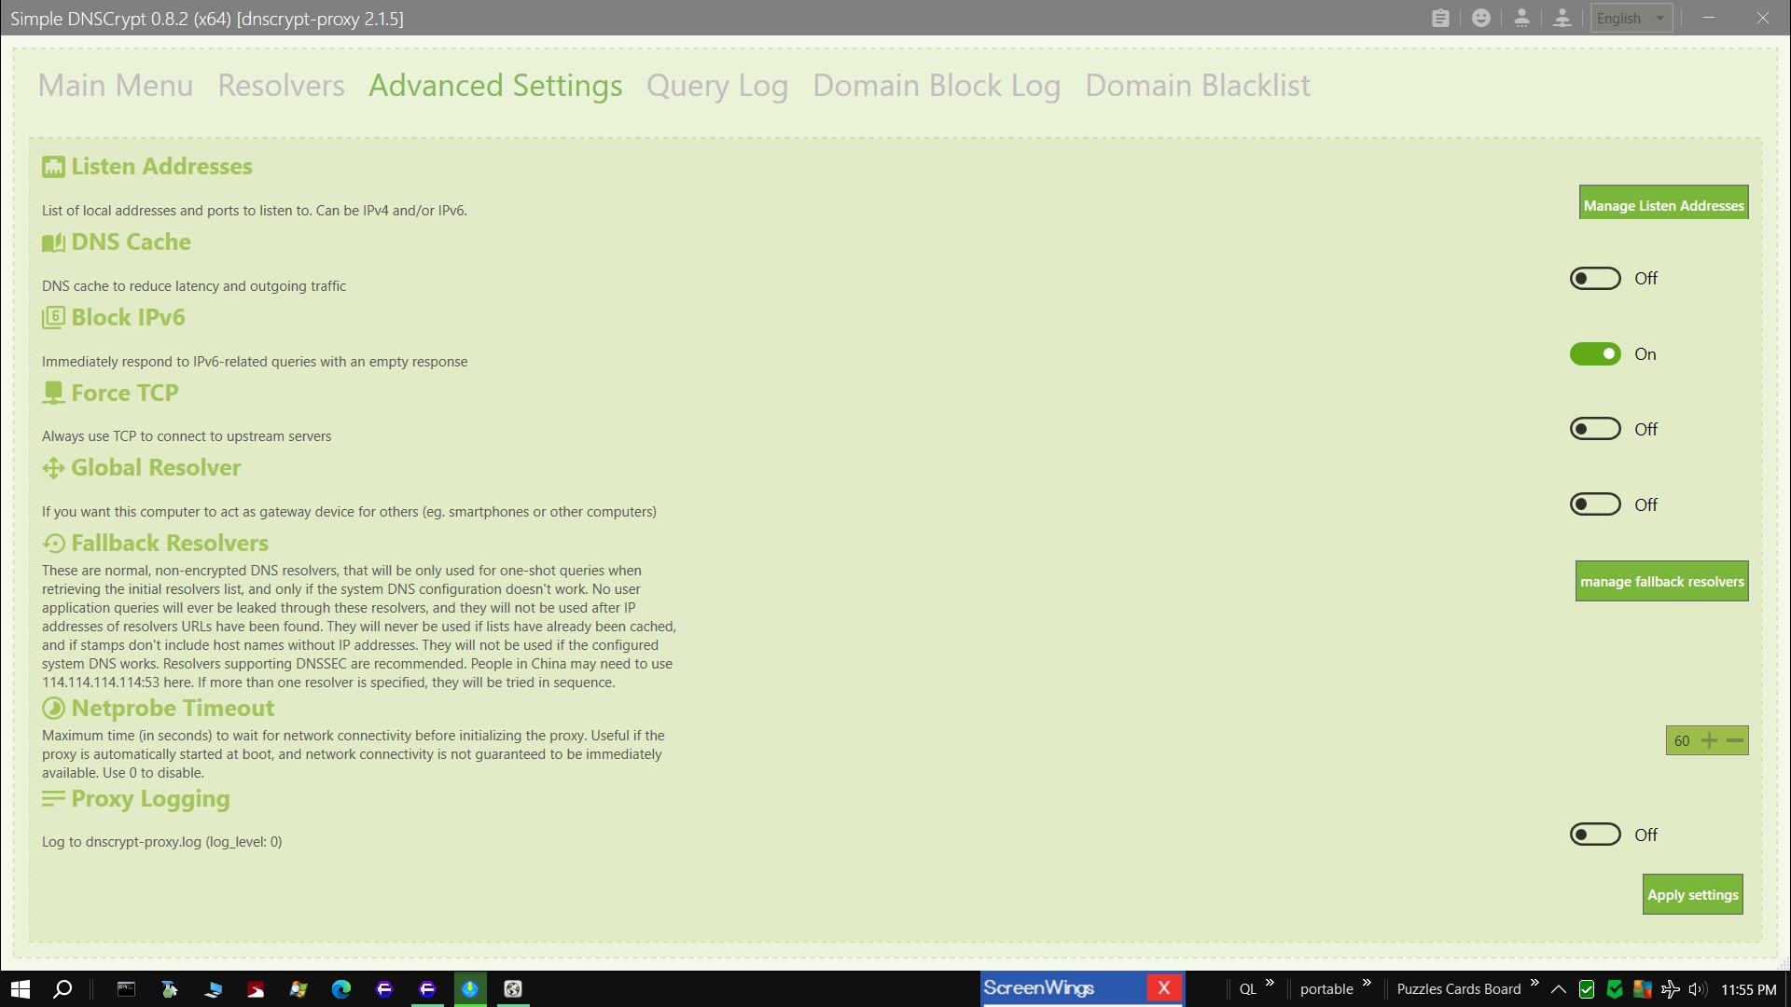
Task: Open the Query Log tab
Action: [716, 86]
